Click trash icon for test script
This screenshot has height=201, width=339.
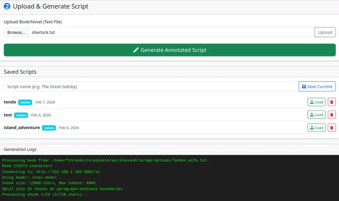coord(332,115)
